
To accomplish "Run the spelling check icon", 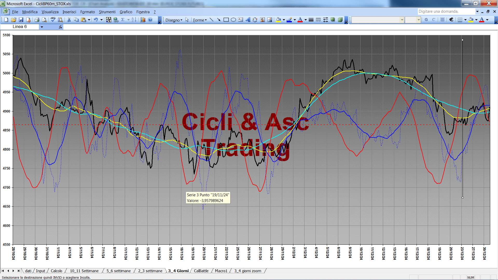I will pyautogui.click(x=53, y=20).
